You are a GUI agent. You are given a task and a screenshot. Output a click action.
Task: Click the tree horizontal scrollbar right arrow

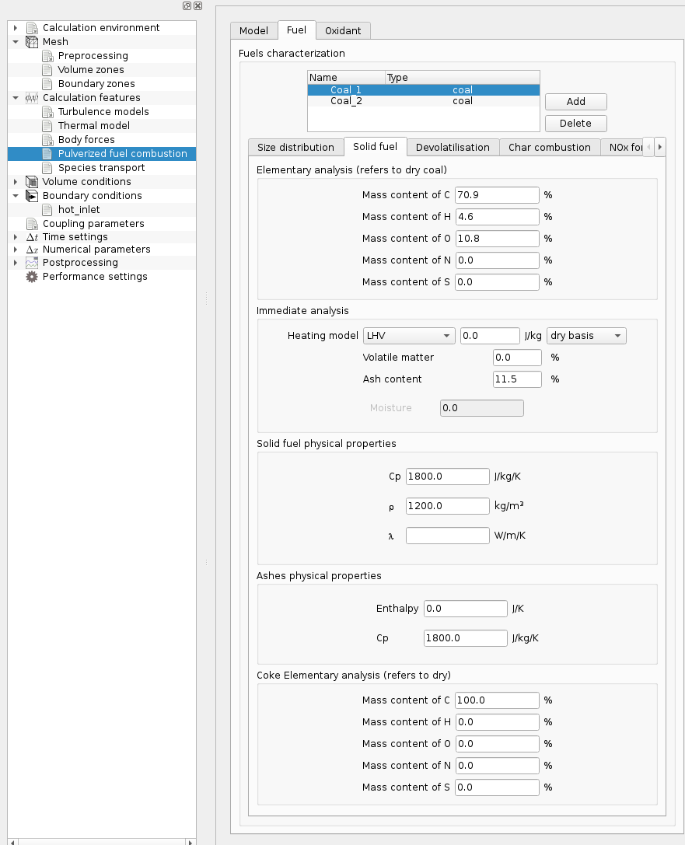click(190, 842)
